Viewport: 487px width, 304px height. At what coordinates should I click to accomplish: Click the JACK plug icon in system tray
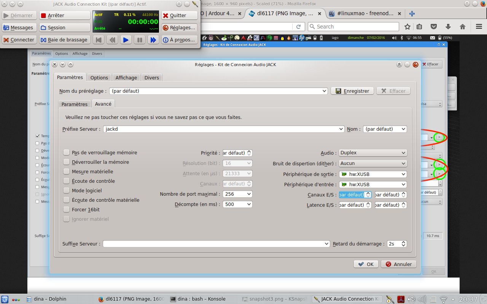click(390, 299)
